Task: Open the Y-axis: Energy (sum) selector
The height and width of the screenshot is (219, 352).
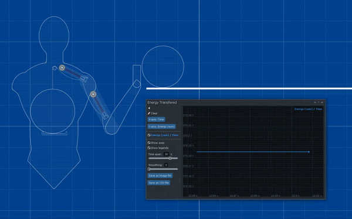Action: click(x=161, y=126)
